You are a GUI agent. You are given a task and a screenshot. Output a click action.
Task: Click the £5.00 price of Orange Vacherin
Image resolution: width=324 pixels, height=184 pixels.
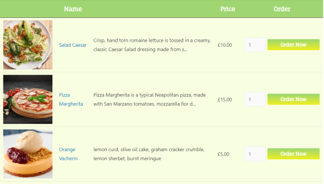(x=223, y=154)
